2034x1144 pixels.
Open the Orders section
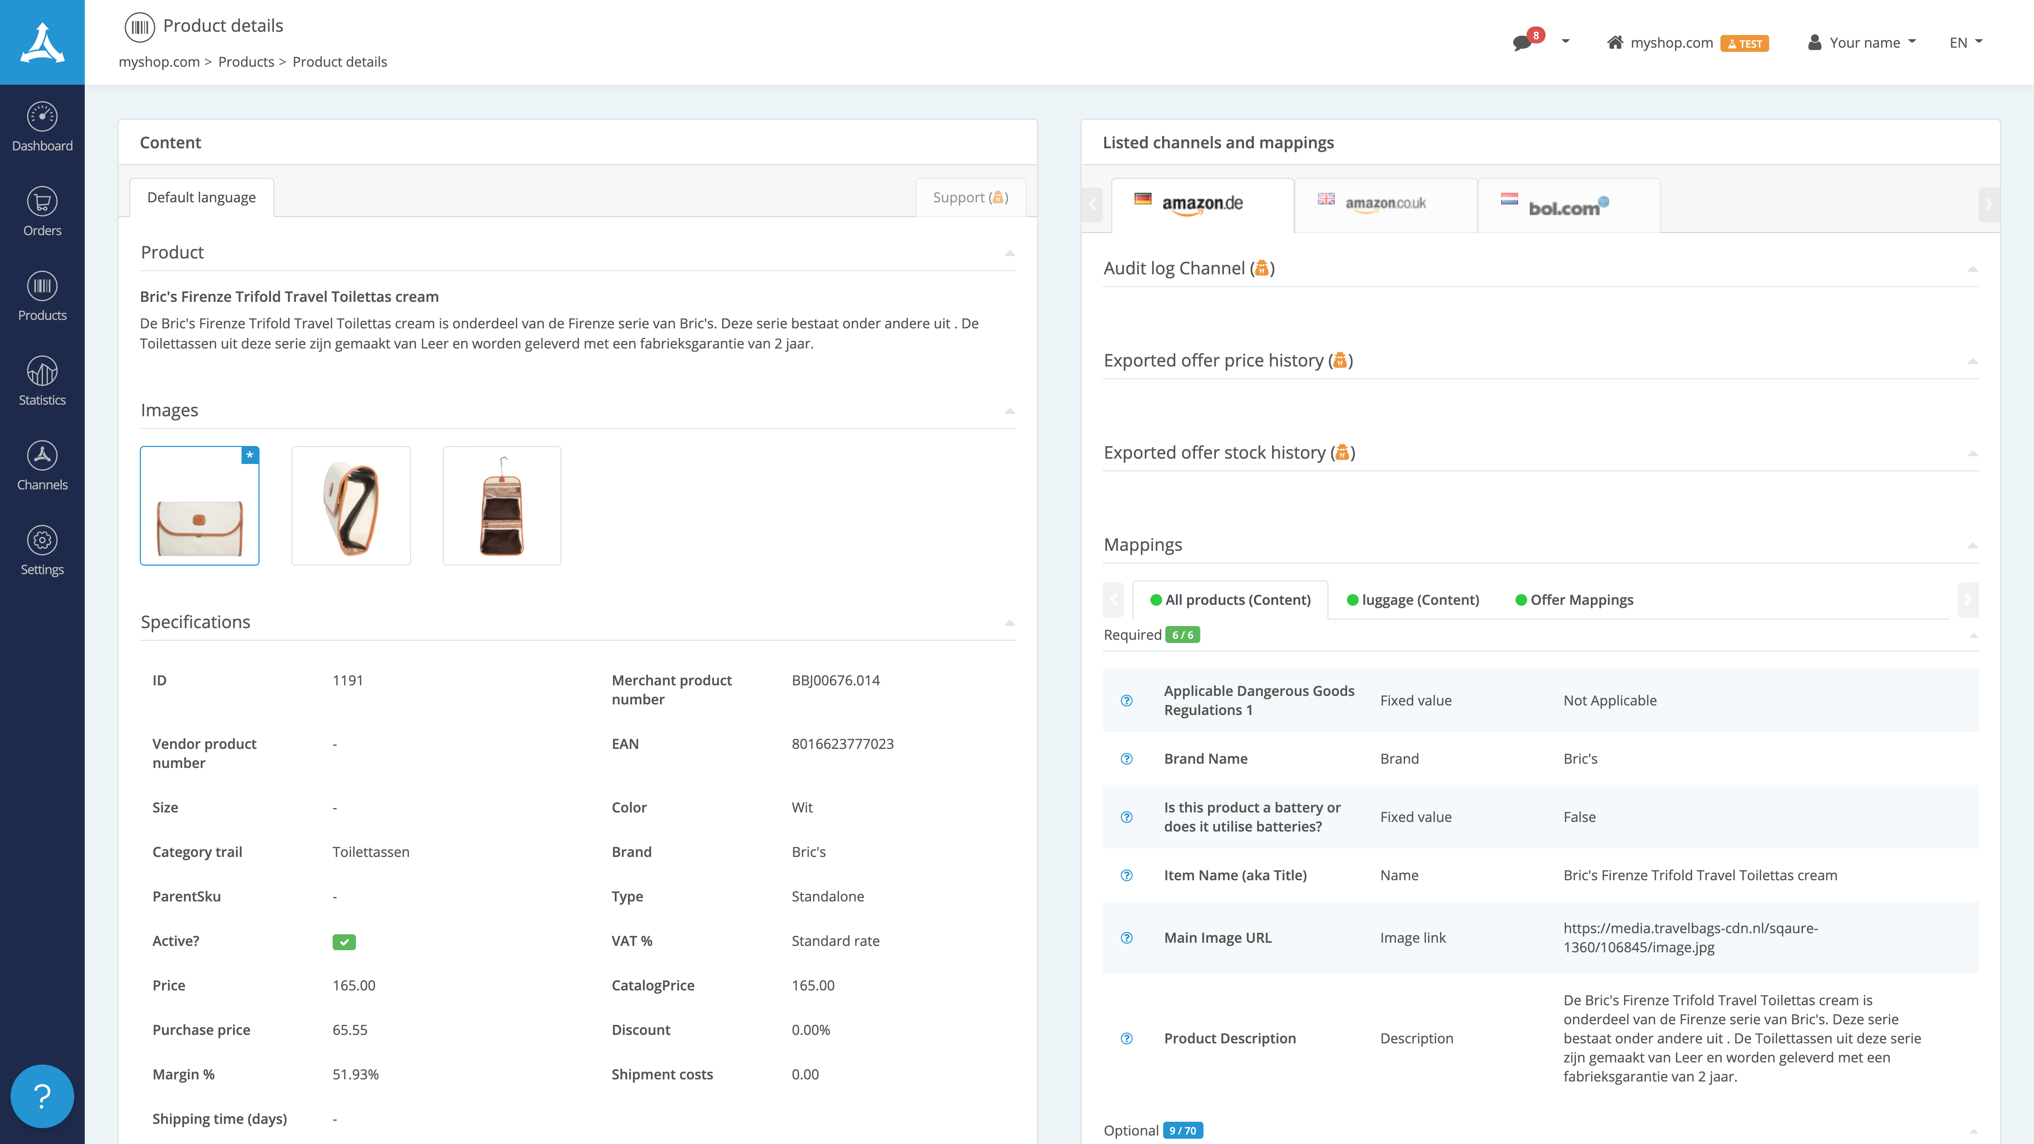(42, 211)
